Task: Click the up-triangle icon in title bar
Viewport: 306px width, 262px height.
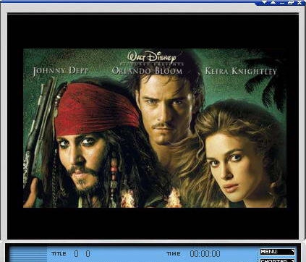Action: (x=273, y=2)
